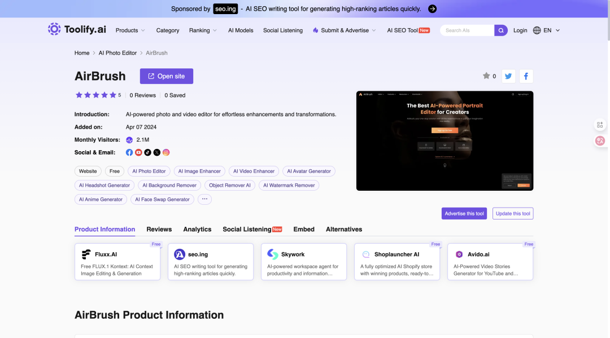Screen dimensions: 610x338
Task: Open AirBrush X social icon
Action: click(157, 152)
